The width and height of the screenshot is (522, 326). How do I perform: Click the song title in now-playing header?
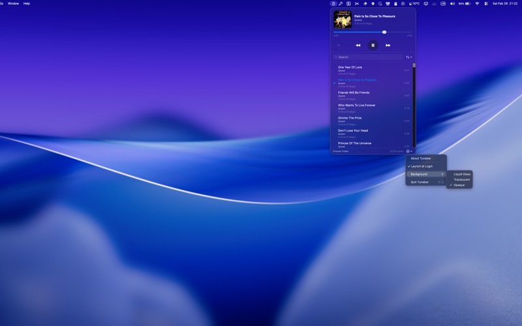click(375, 16)
